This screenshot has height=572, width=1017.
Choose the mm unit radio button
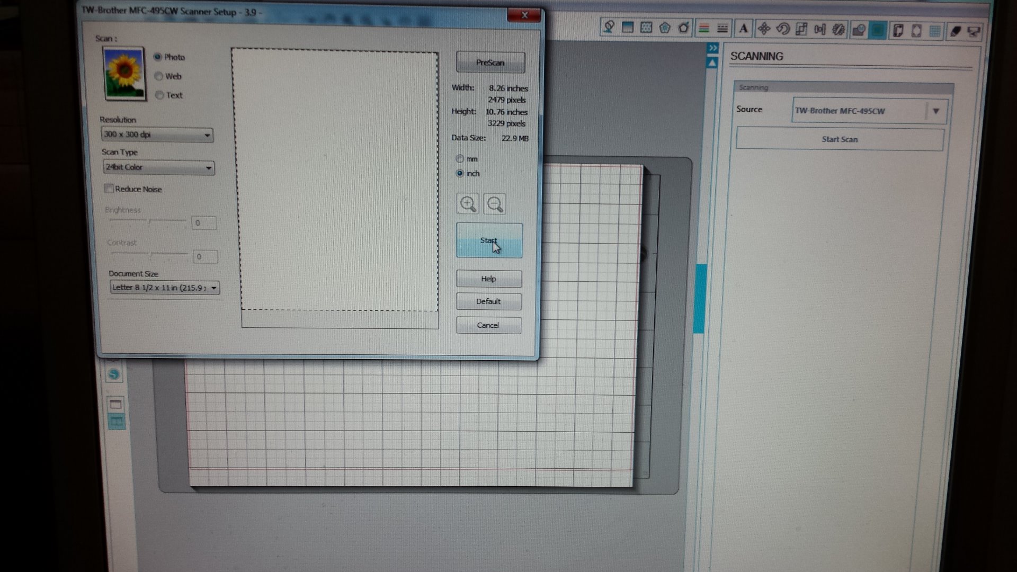click(460, 159)
